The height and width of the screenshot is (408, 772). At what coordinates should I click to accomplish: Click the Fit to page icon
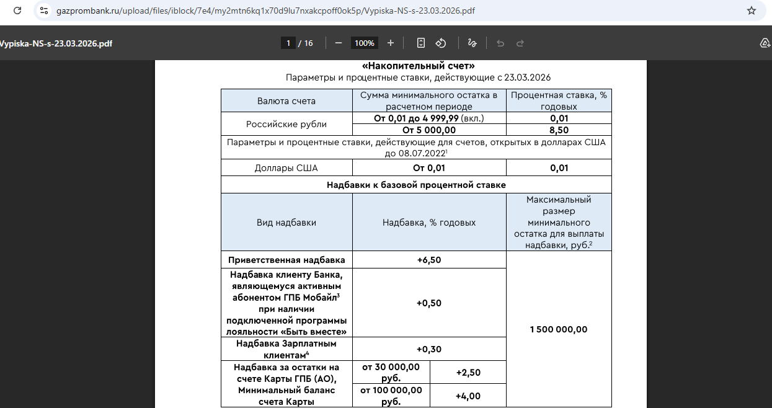click(x=421, y=43)
